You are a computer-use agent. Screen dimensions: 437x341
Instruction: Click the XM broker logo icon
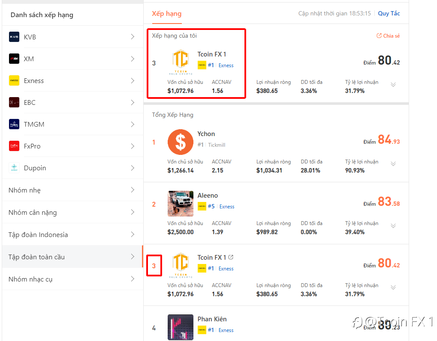click(x=14, y=59)
